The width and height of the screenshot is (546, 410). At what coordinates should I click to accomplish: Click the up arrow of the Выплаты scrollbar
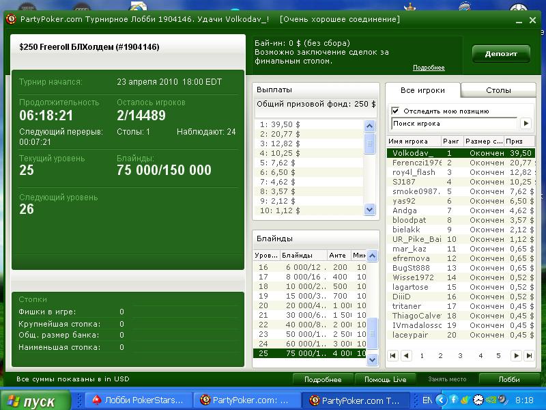pyautogui.click(x=369, y=126)
